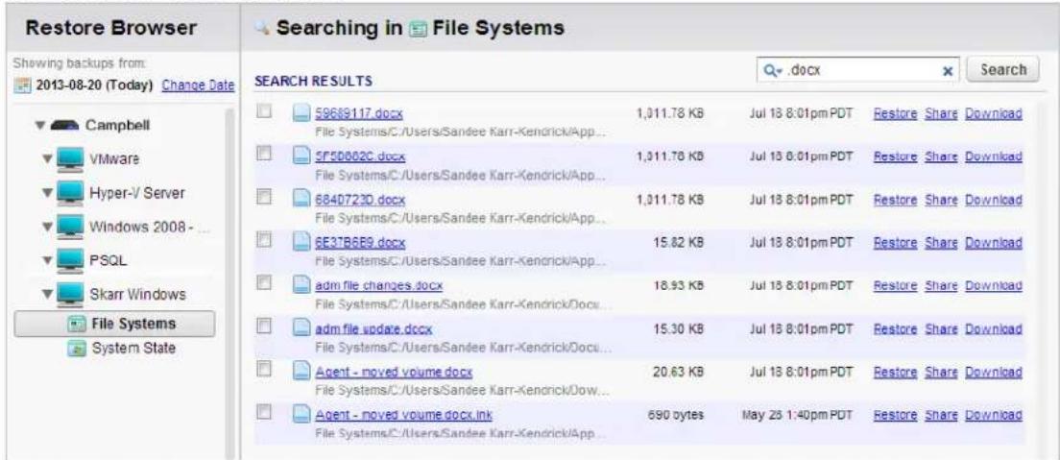Share the 5F5D882C.docx file
Image resolution: width=1060 pixels, height=460 pixels.
(941, 157)
